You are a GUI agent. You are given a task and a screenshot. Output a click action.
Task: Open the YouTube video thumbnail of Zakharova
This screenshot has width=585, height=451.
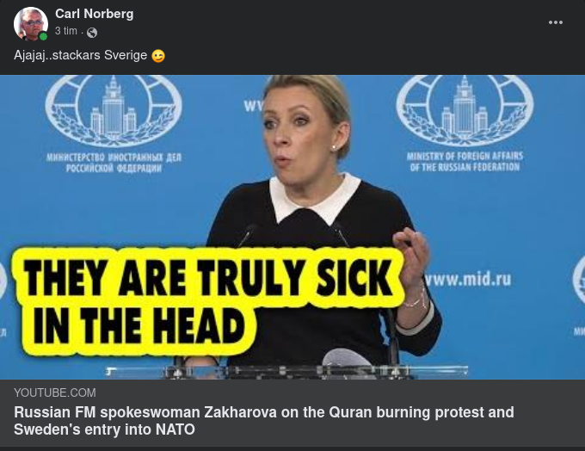(292, 227)
